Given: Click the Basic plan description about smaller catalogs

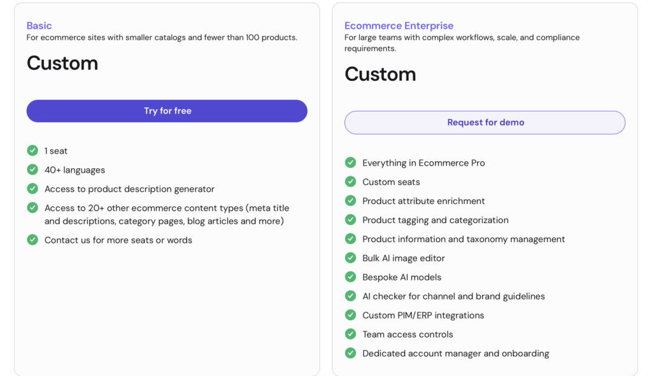Looking at the screenshot, I should 162,38.
